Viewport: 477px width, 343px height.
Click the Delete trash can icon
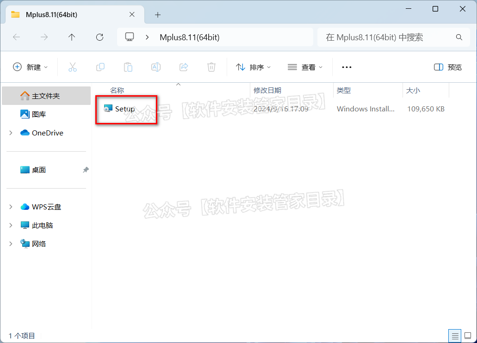(x=211, y=67)
